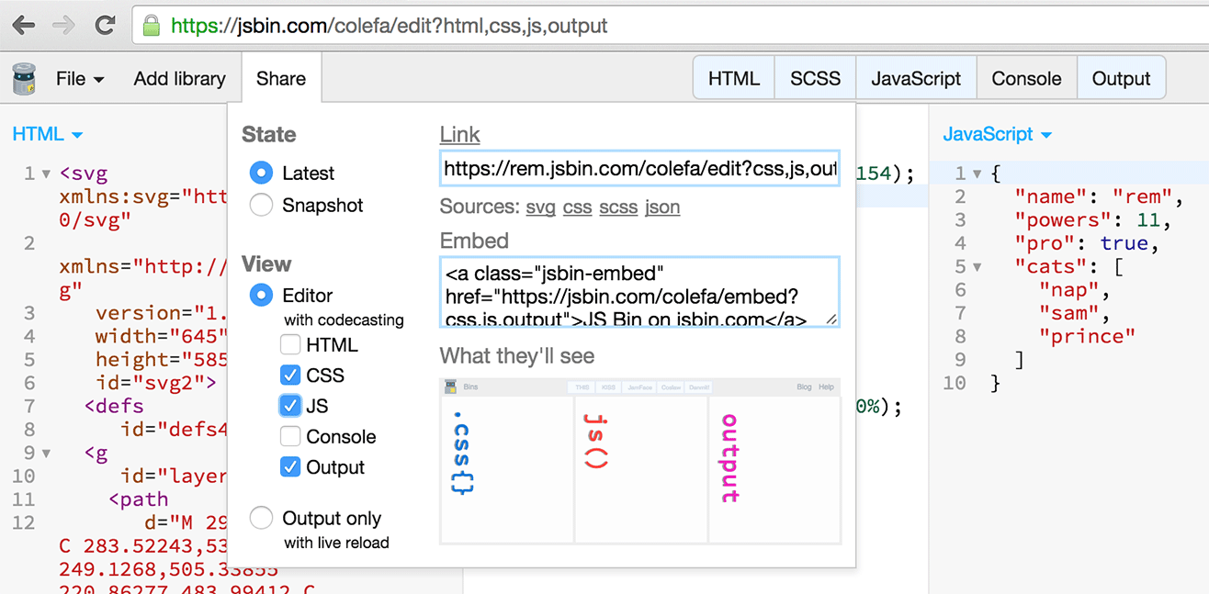Click the id="svg2"> line in HTML

pyautogui.click(x=156, y=383)
